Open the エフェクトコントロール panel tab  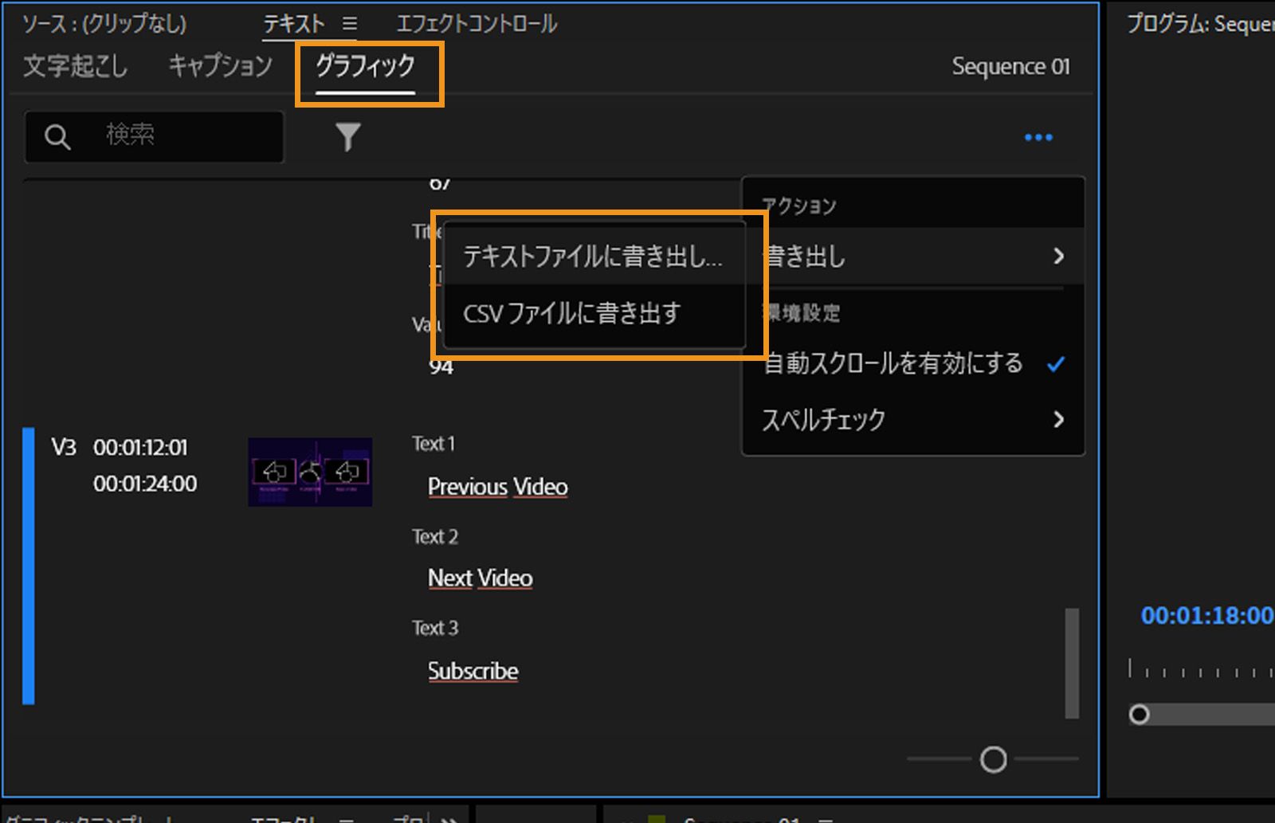(476, 23)
